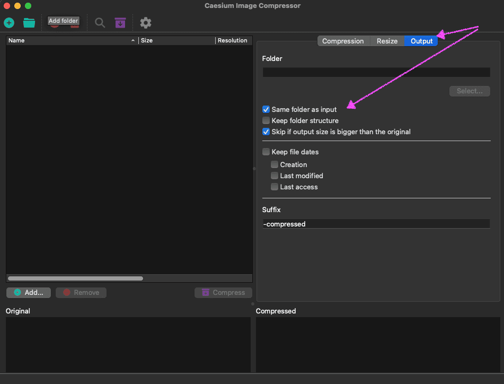Click the magnifying glass preview icon
The height and width of the screenshot is (384, 504).
(x=100, y=23)
